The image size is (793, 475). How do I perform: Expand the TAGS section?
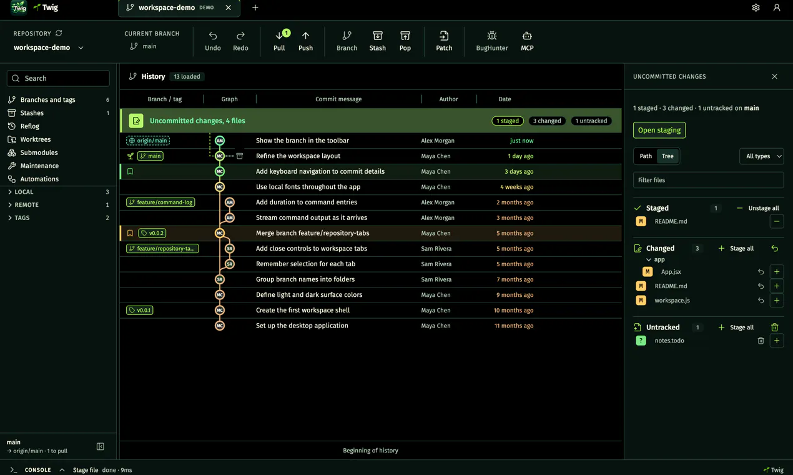(58, 218)
